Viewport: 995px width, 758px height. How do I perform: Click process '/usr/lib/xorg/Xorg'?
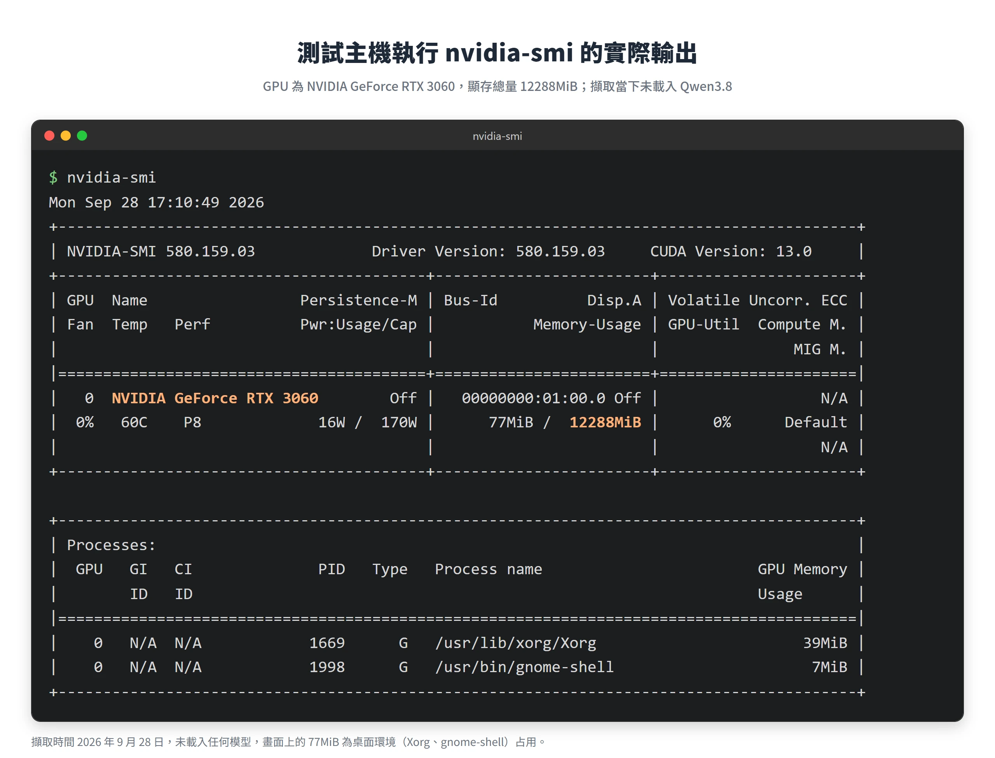[516, 643]
